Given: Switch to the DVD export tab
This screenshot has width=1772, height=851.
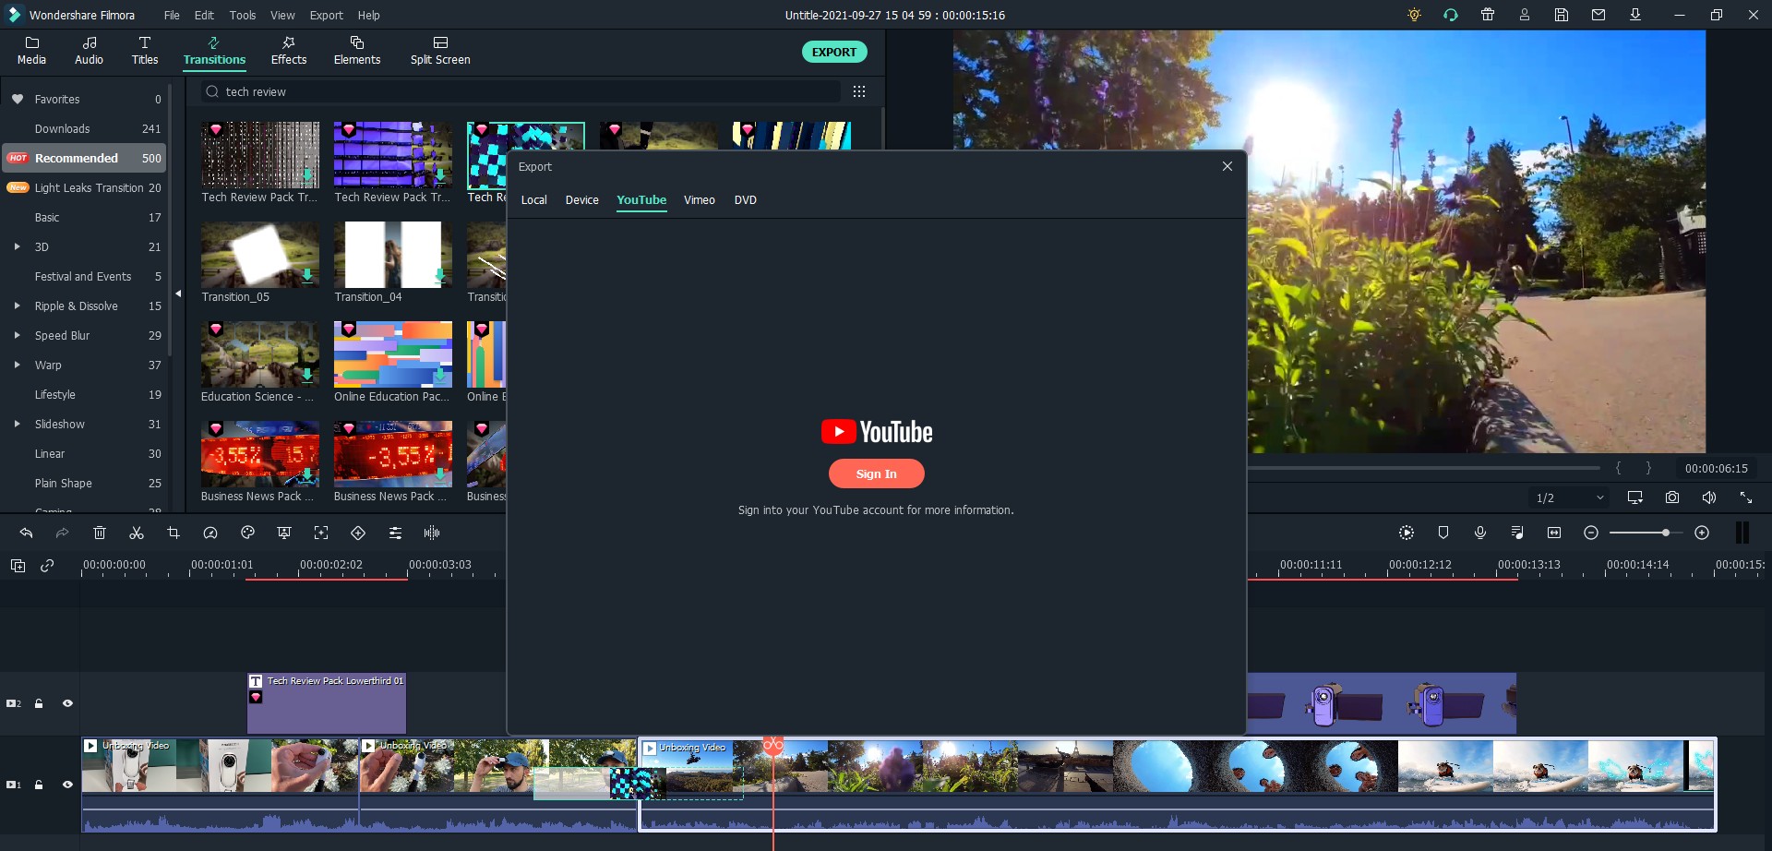Looking at the screenshot, I should pos(745,199).
